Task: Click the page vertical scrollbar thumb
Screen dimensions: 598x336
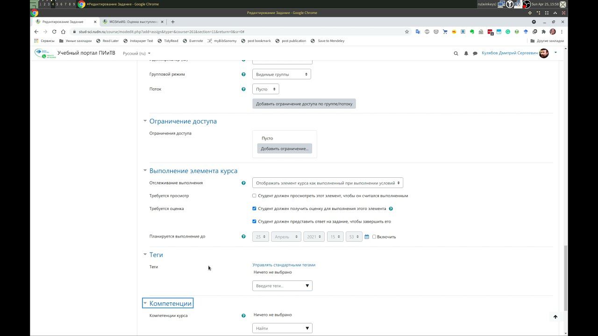Action: click(x=566, y=278)
